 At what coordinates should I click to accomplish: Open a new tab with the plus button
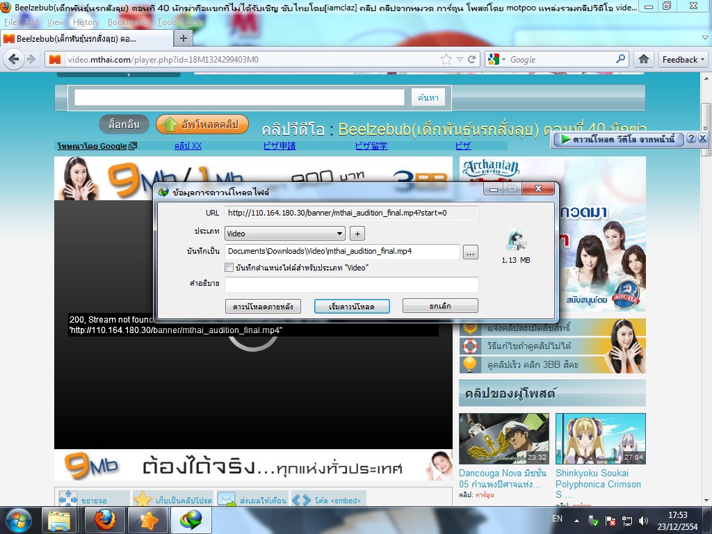coord(184,39)
